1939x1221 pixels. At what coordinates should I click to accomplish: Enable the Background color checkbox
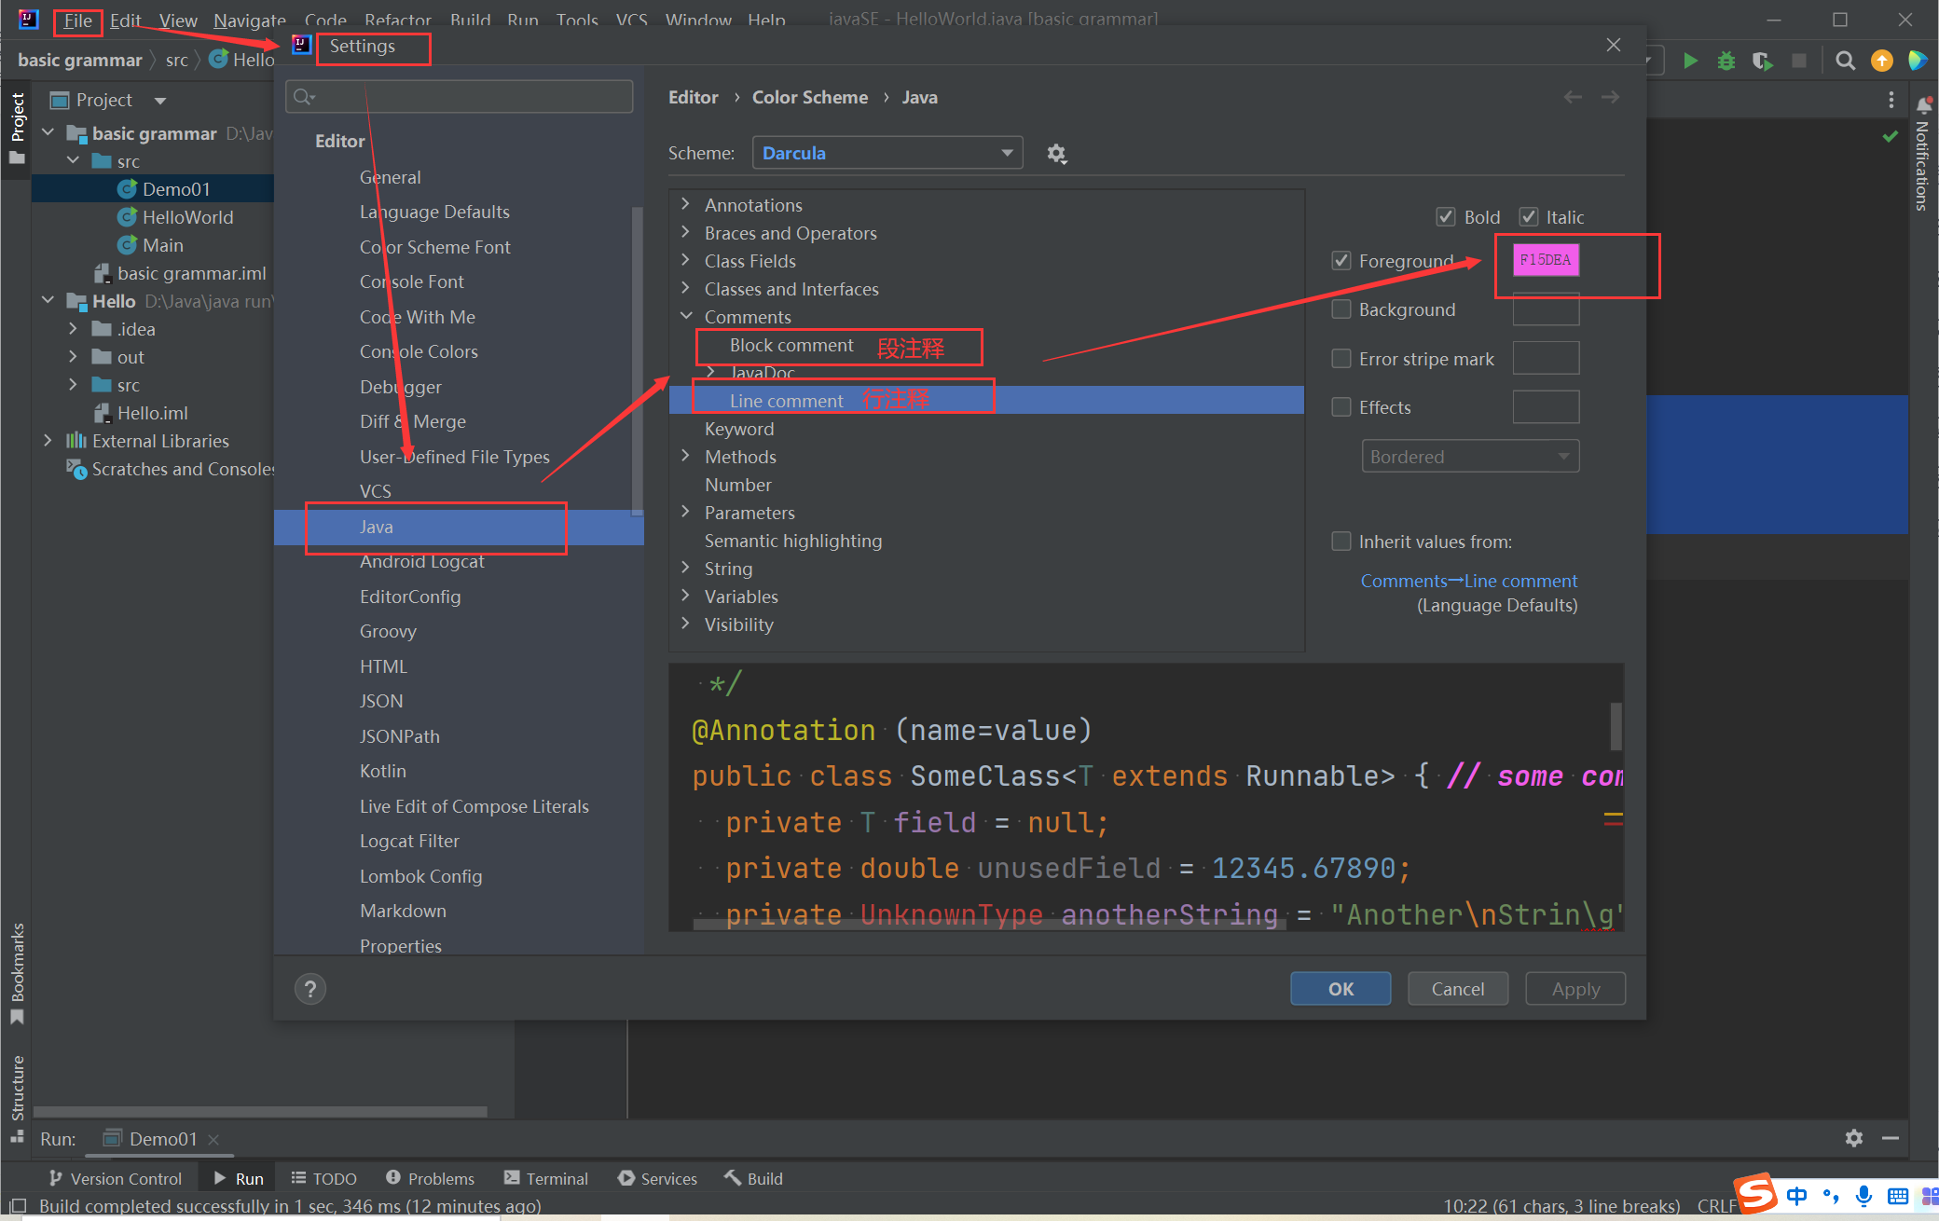[x=1341, y=309]
